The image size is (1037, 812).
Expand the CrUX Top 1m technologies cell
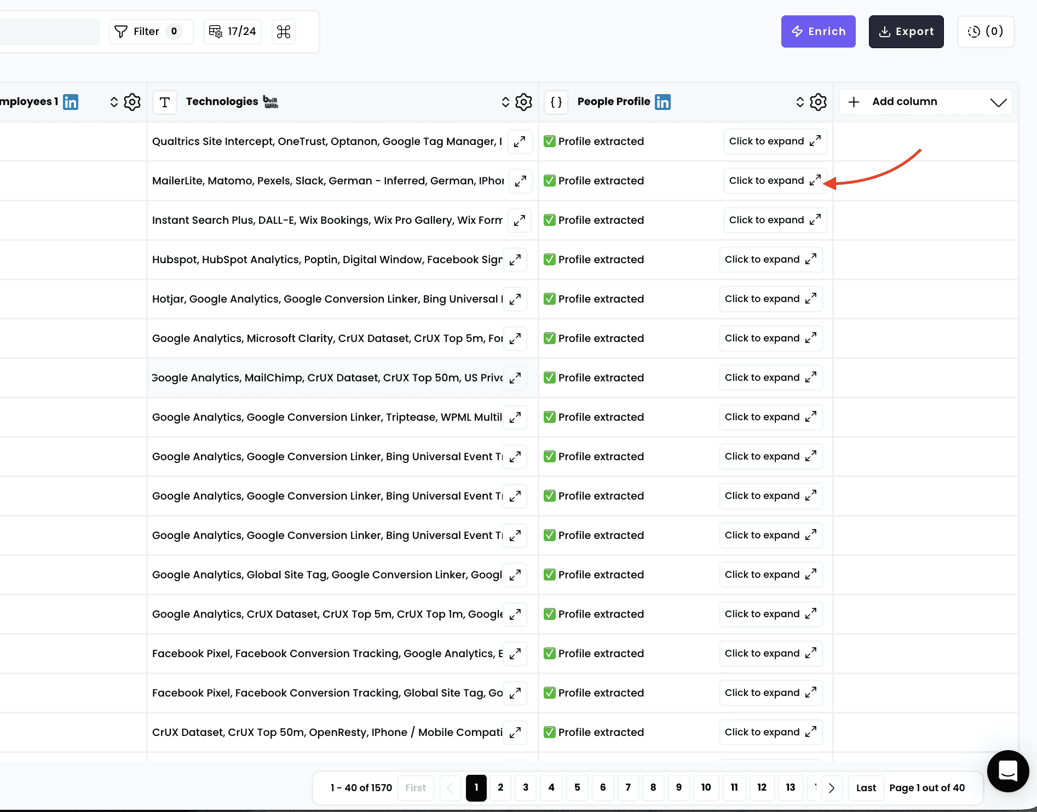[x=515, y=614]
